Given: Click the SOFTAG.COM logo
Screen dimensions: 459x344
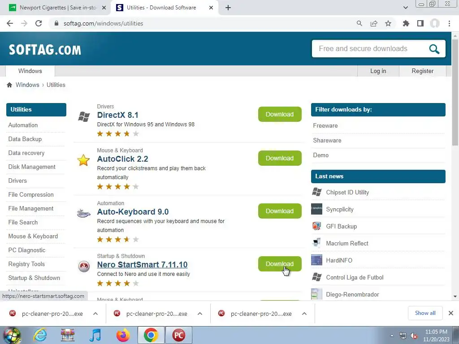Looking at the screenshot, I should pos(45,50).
